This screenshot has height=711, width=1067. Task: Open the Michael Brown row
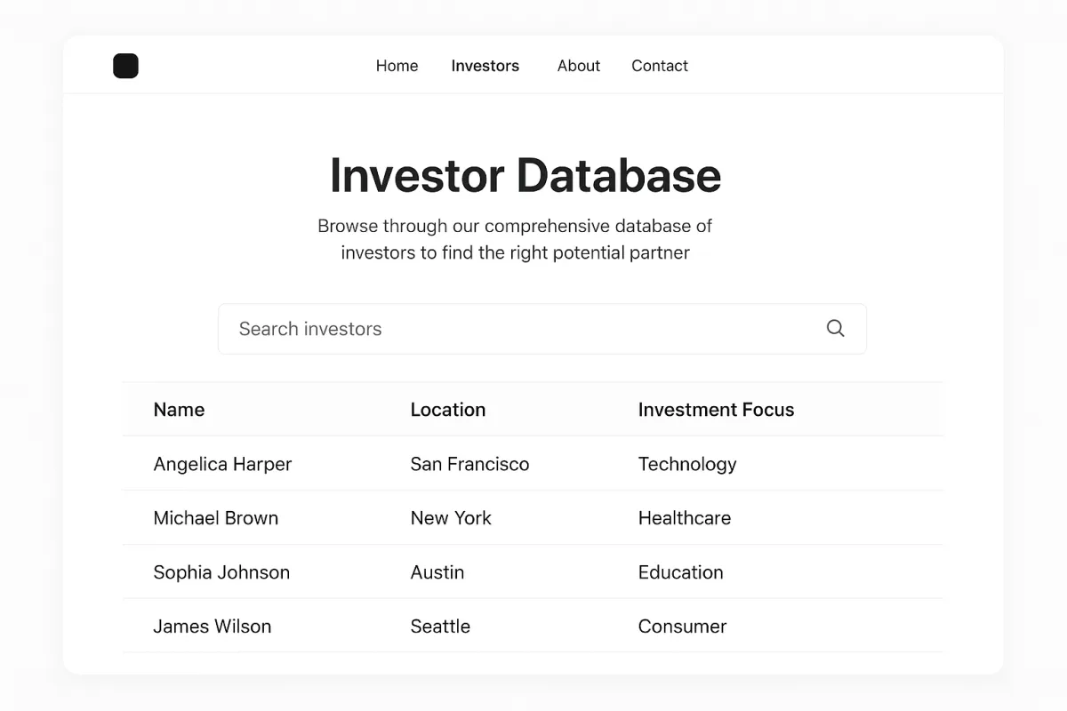(x=215, y=518)
